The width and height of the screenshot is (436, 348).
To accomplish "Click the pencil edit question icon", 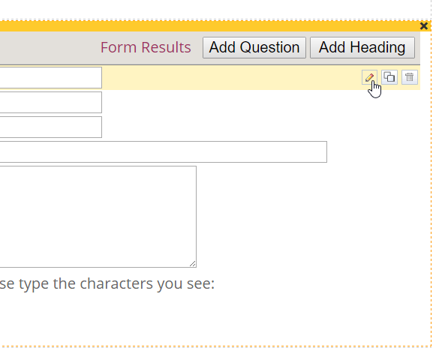I will [369, 77].
